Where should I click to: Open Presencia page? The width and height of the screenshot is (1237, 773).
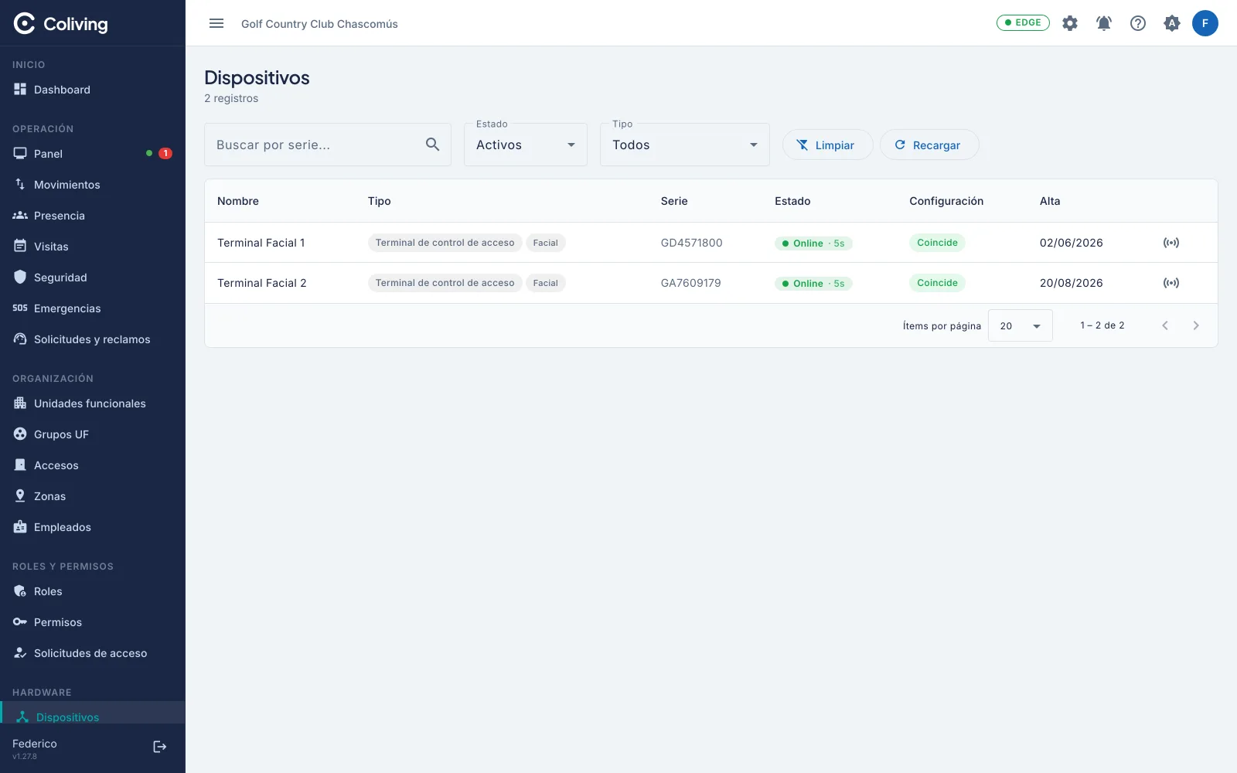pos(93,216)
